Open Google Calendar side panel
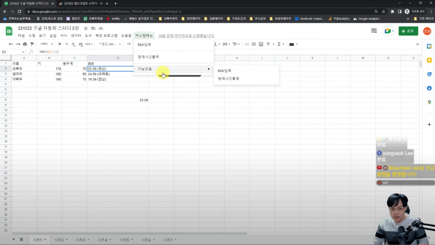 tap(429, 47)
